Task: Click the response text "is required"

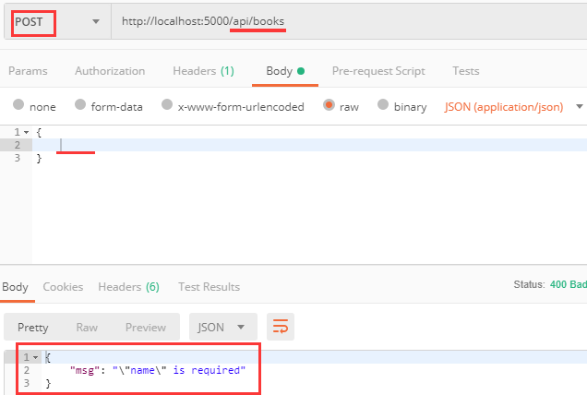Action: [209, 370]
